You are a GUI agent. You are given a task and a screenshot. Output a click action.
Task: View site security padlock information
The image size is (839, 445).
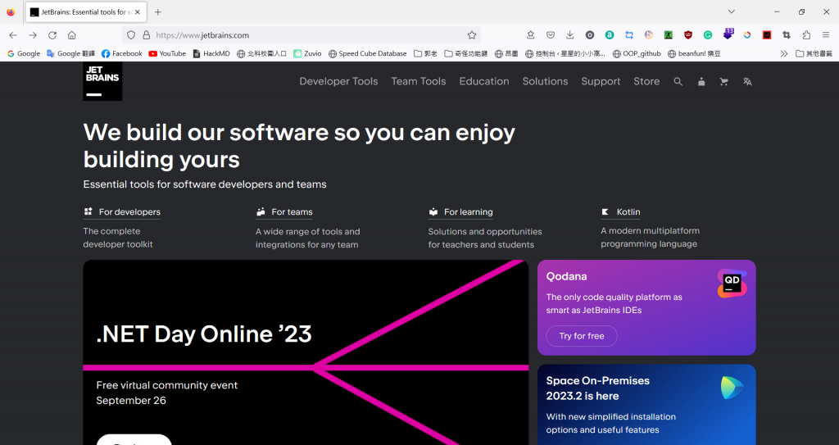[x=146, y=35]
